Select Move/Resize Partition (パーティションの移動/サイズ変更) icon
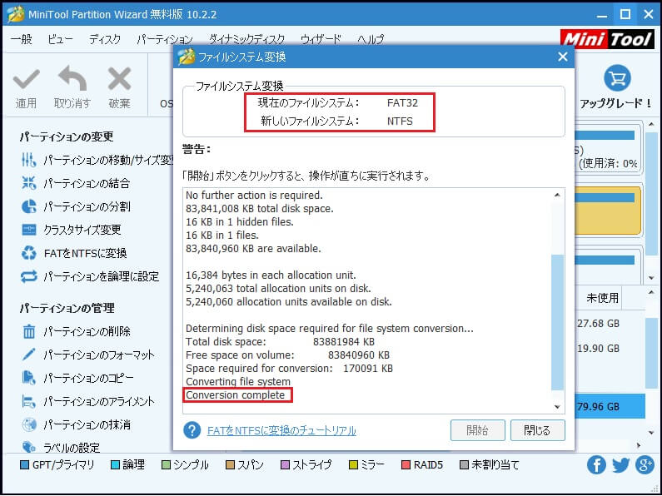 [x=28, y=160]
